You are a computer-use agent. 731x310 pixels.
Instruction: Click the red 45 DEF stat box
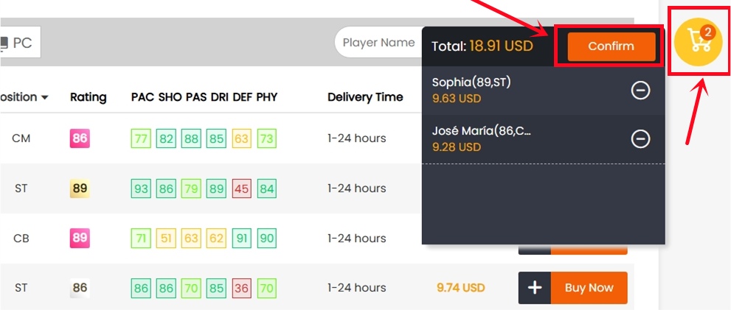(240, 189)
